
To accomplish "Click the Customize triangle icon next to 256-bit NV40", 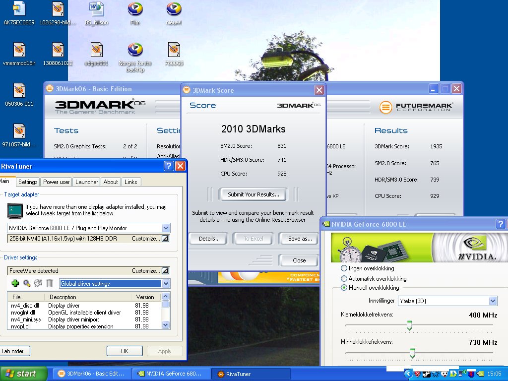I will (165, 239).
